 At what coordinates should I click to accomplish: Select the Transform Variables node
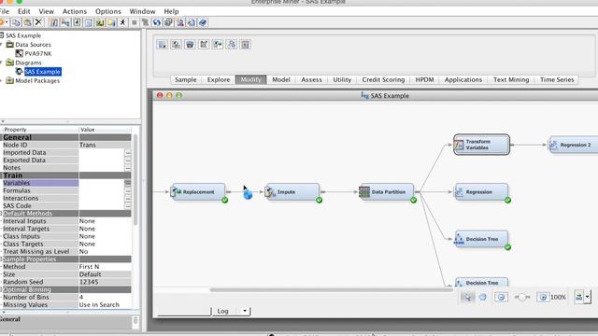[481, 145]
